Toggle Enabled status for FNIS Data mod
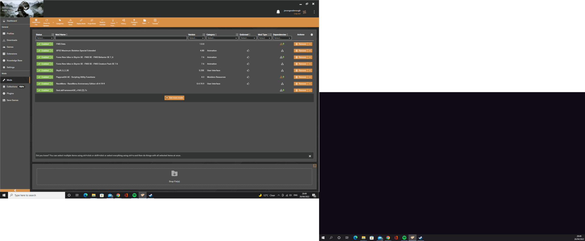 coord(43,44)
